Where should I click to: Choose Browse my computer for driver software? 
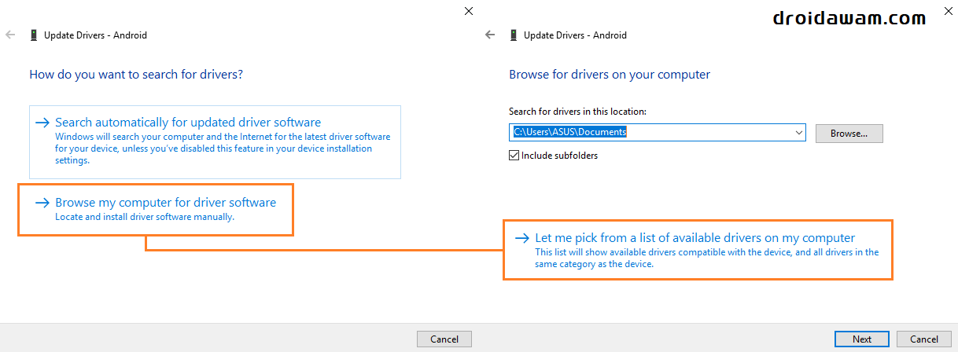point(165,203)
